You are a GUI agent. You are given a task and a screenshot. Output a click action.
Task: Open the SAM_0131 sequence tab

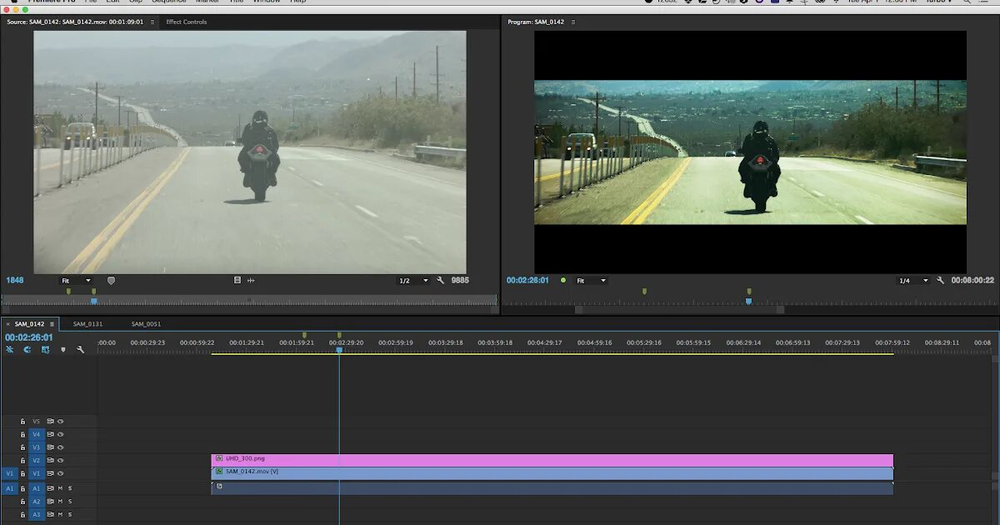87,324
